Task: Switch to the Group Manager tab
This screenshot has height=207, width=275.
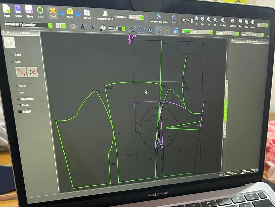Action: click(x=226, y=89)
